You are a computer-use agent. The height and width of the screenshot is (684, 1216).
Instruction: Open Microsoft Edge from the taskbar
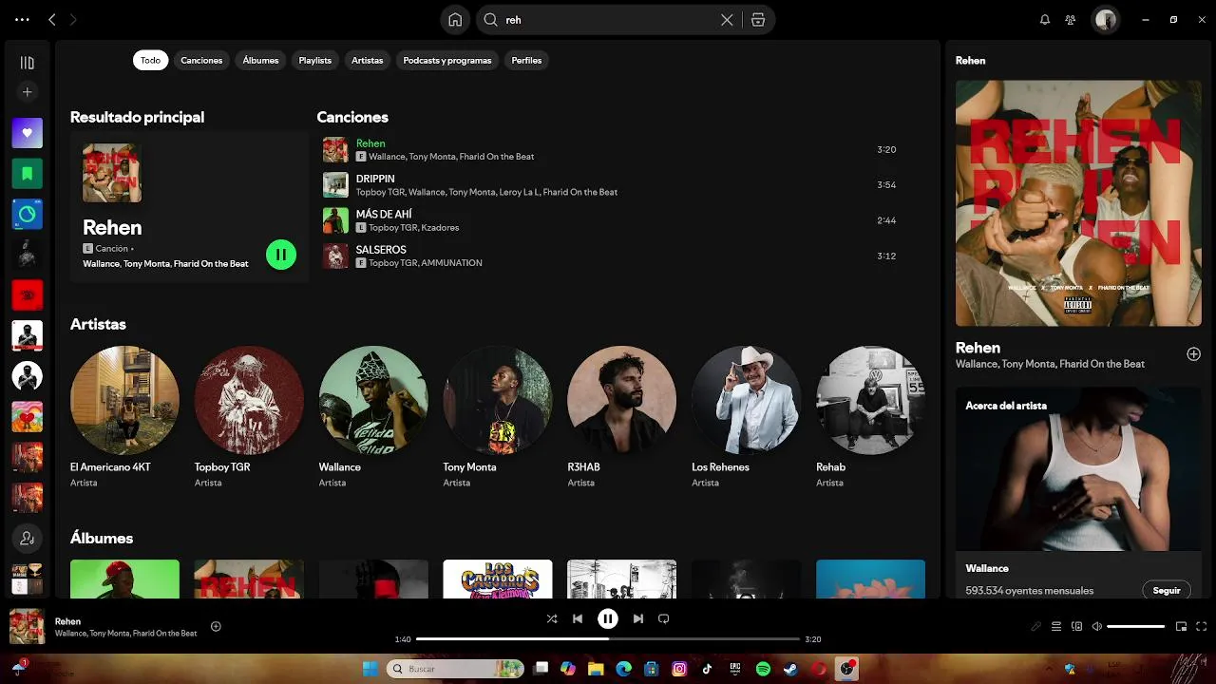tap(623, 669)
